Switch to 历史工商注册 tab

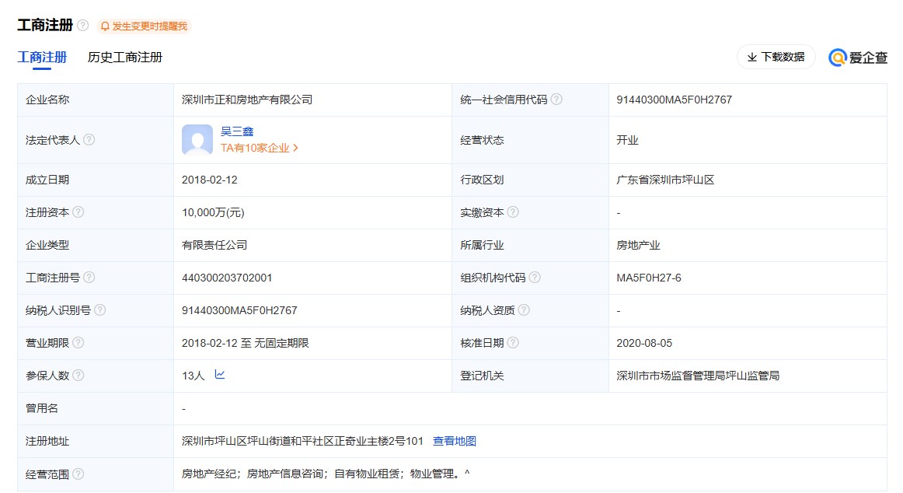click(x=125, y=57)
